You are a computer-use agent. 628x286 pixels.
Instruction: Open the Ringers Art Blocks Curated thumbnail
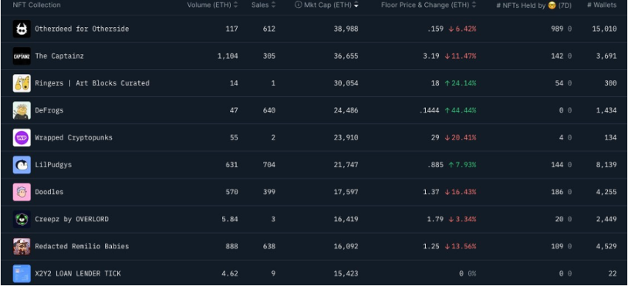click(22, 83)
